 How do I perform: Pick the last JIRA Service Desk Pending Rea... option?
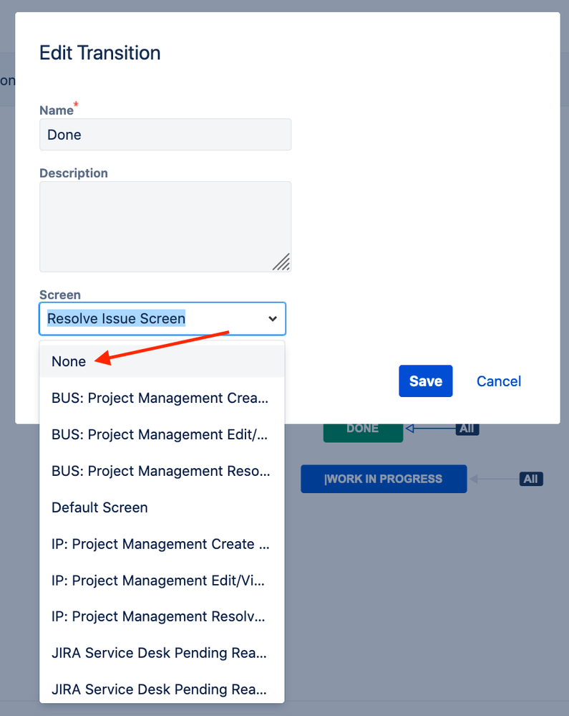pos(162,689)
